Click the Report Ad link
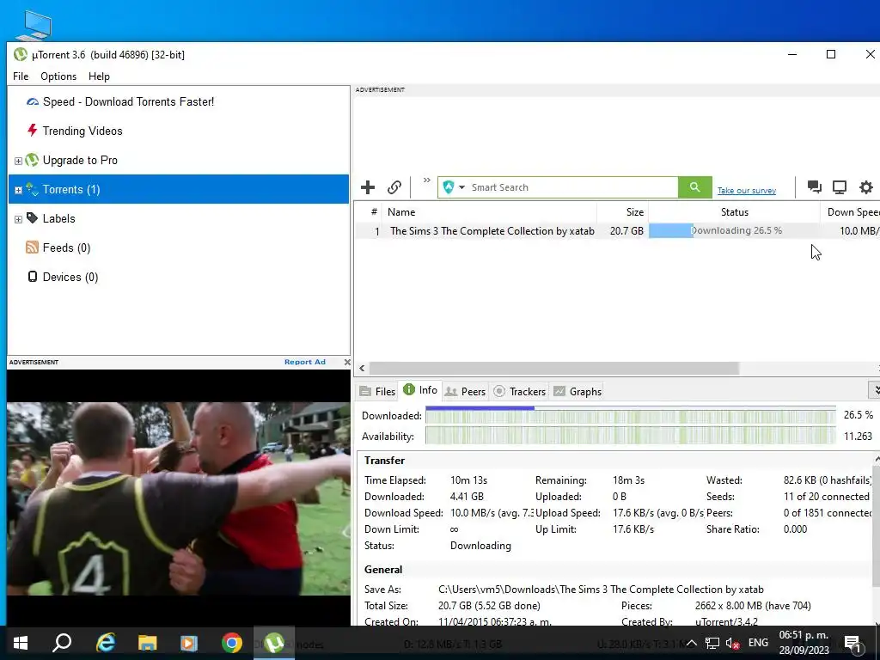Screen dimensions: 880x660 tap(305, 362)
